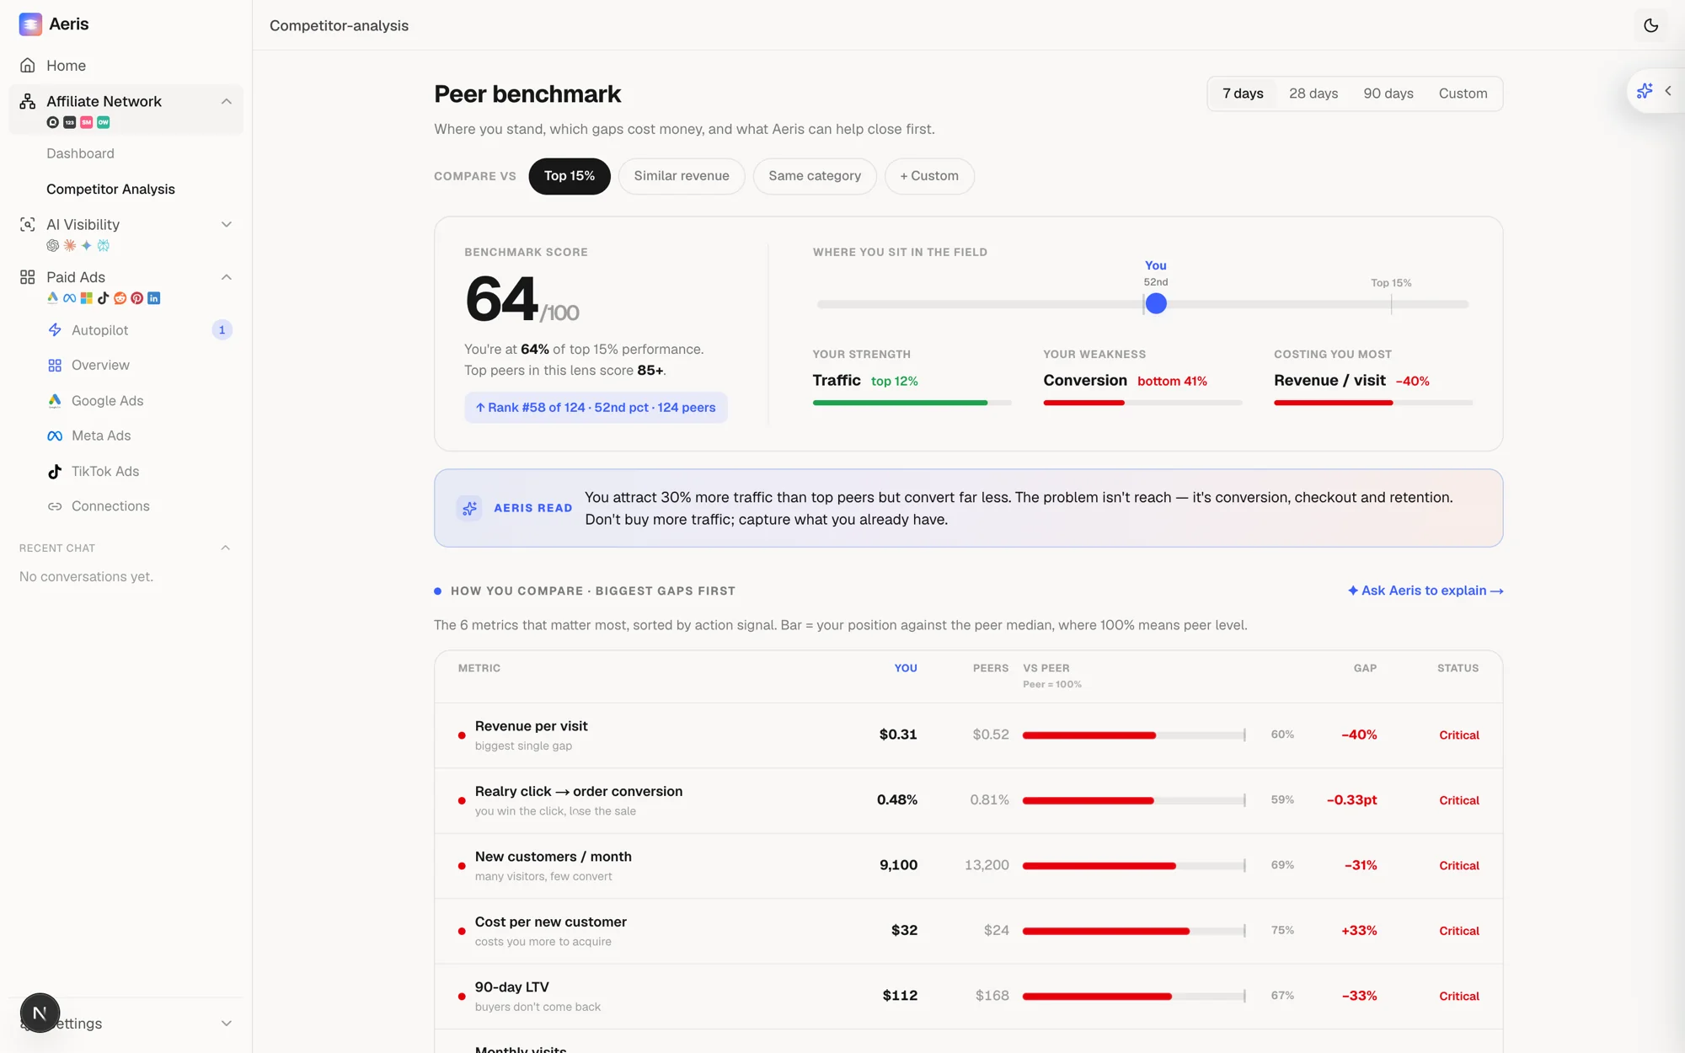The image size is (1685, 1053).
Task: Collapse the side assistant panel arrow
Action: point(1668,91)
